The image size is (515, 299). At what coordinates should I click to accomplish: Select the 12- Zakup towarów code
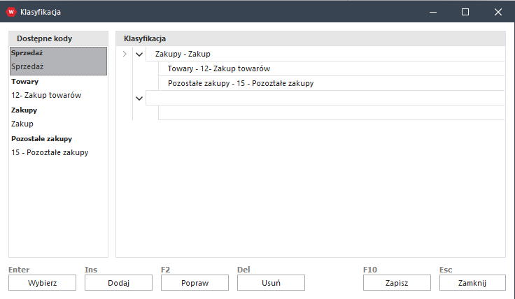pyautogui.click(x=46, y=95)
